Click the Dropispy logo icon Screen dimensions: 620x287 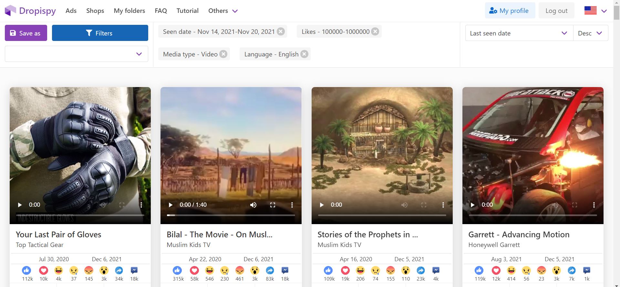tap(10, 11)
